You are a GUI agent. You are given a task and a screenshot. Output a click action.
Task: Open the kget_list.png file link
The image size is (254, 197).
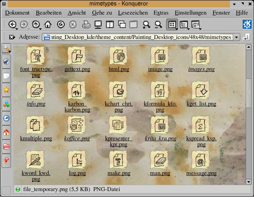[201, 104]
